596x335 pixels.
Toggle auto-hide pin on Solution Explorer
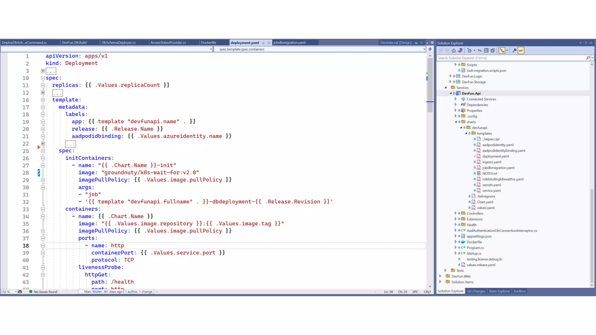click(x=586, y=43)
